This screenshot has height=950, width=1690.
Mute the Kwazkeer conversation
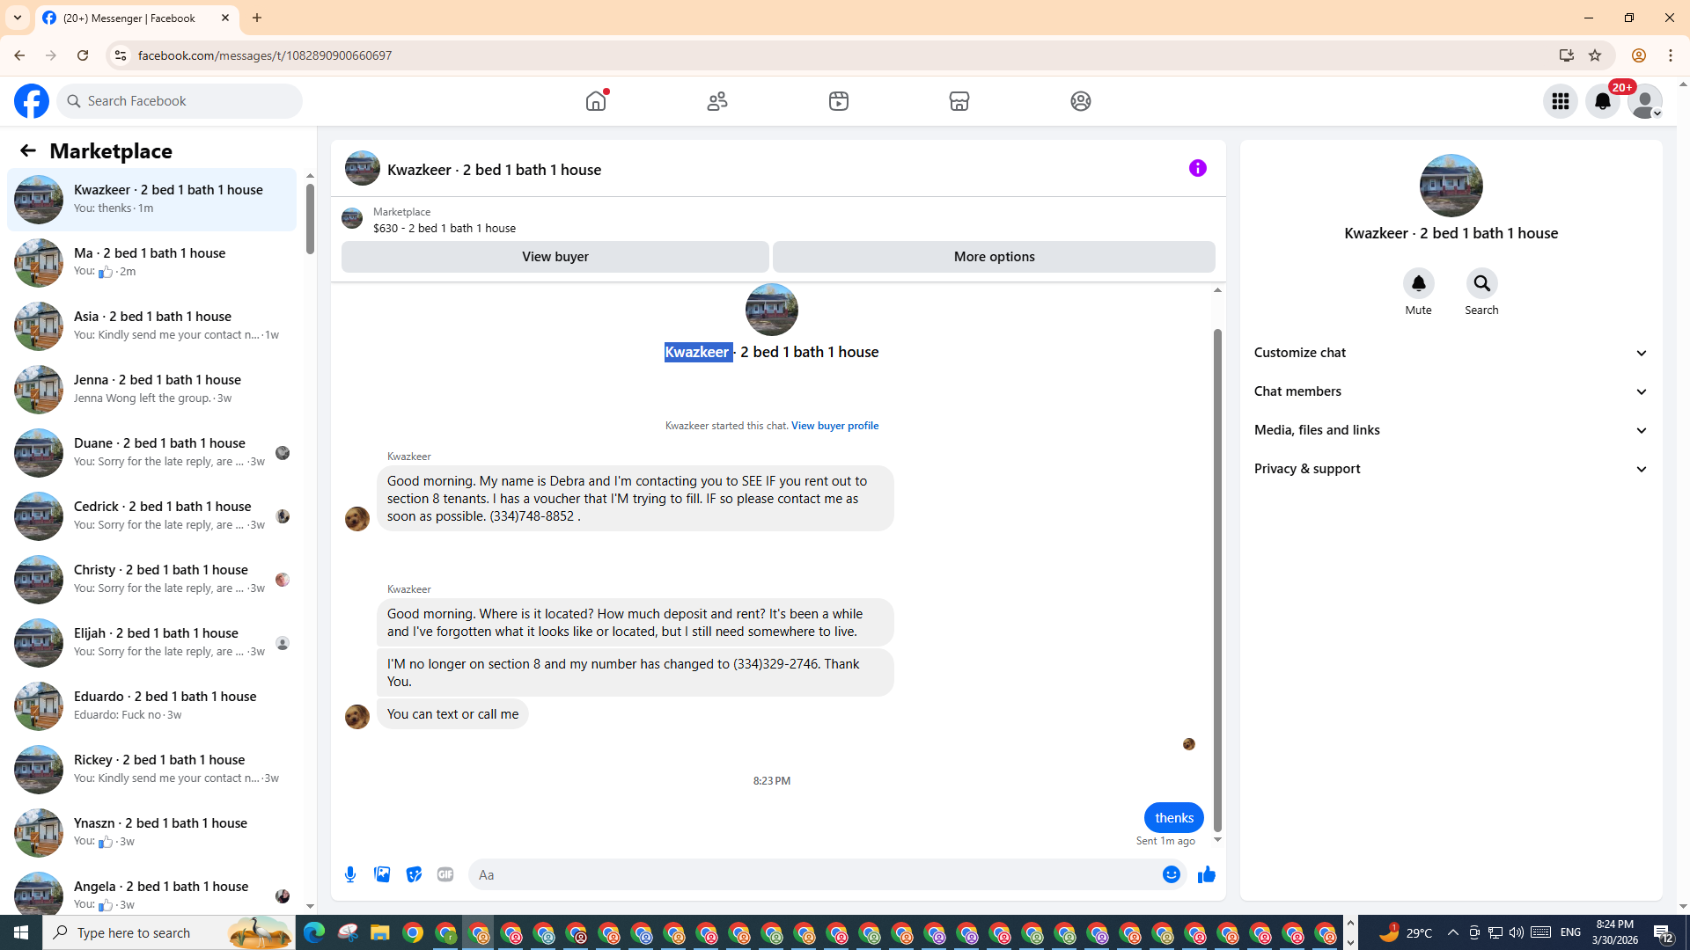pyautogui.click(x=1418, y=284)
